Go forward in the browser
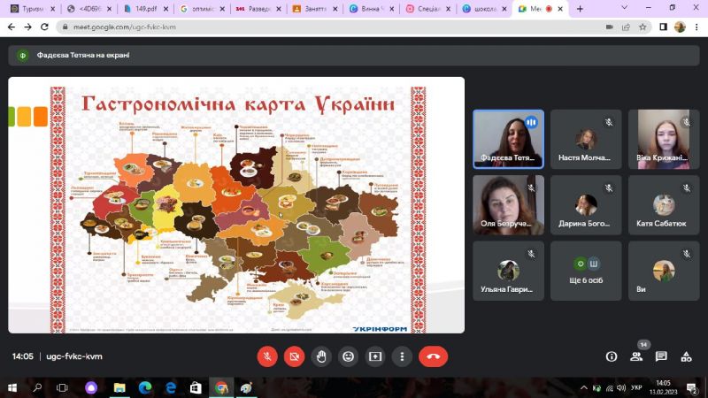708x398 pixels. pyautogui.click(x=27, y=27)
